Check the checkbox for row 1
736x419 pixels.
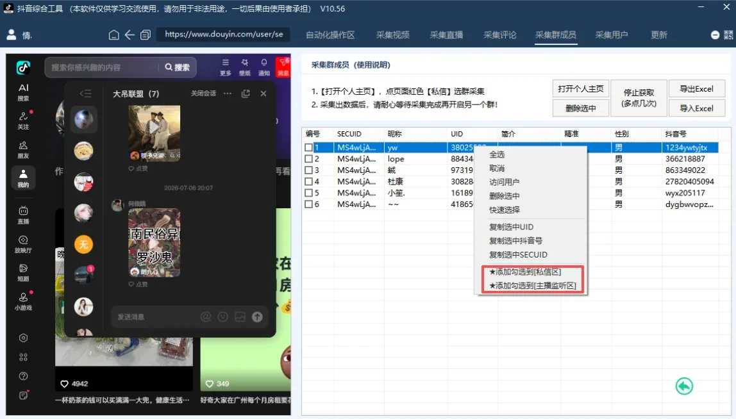308,147
